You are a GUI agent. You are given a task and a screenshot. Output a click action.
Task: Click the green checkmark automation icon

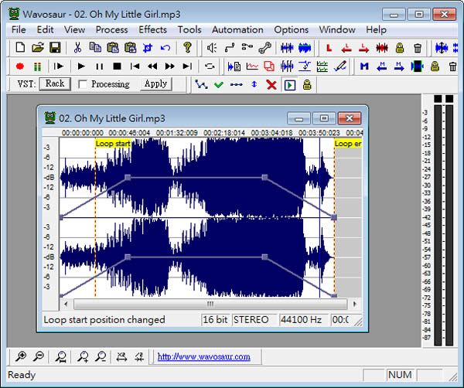[x=219, y=84]
